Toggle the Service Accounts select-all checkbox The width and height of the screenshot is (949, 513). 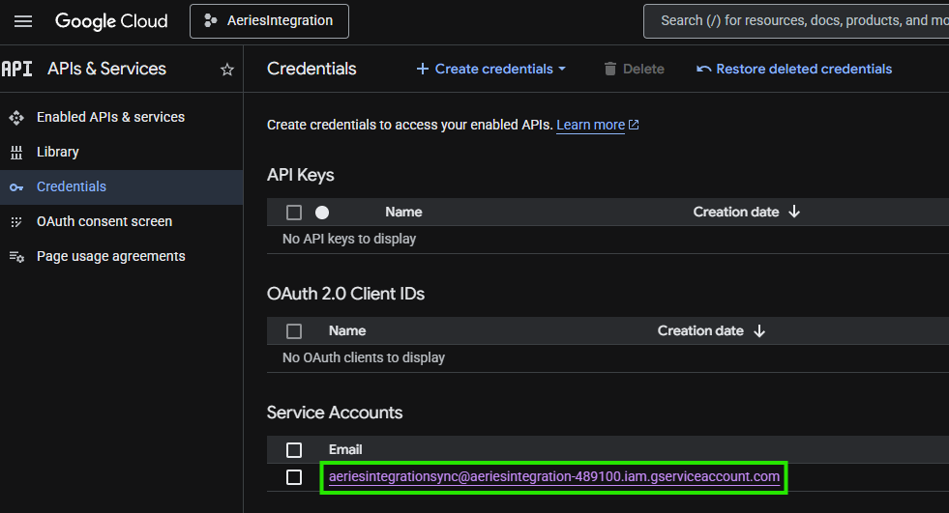coord(294,450)
